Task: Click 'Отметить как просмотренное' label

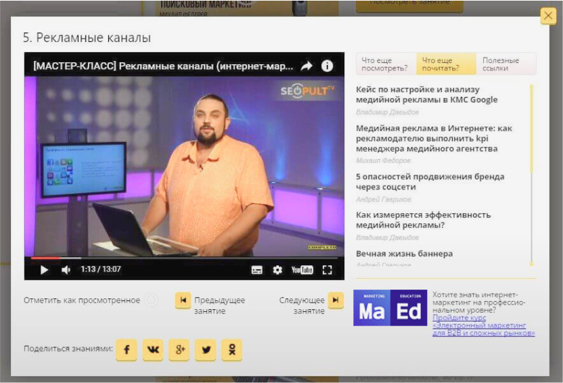Action: (x=82, y=300)
